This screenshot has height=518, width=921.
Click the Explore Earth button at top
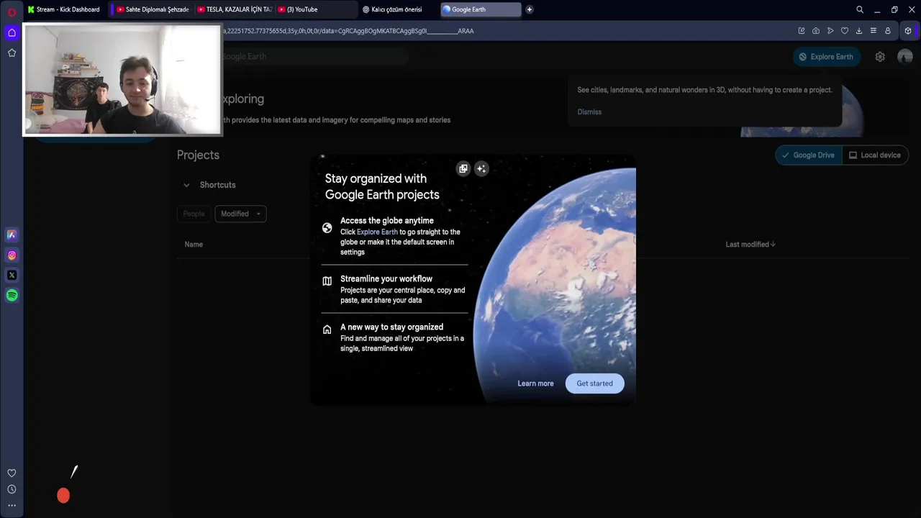826,57
